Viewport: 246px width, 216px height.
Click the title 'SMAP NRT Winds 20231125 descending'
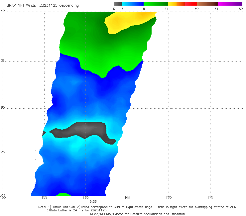point(43,5)
